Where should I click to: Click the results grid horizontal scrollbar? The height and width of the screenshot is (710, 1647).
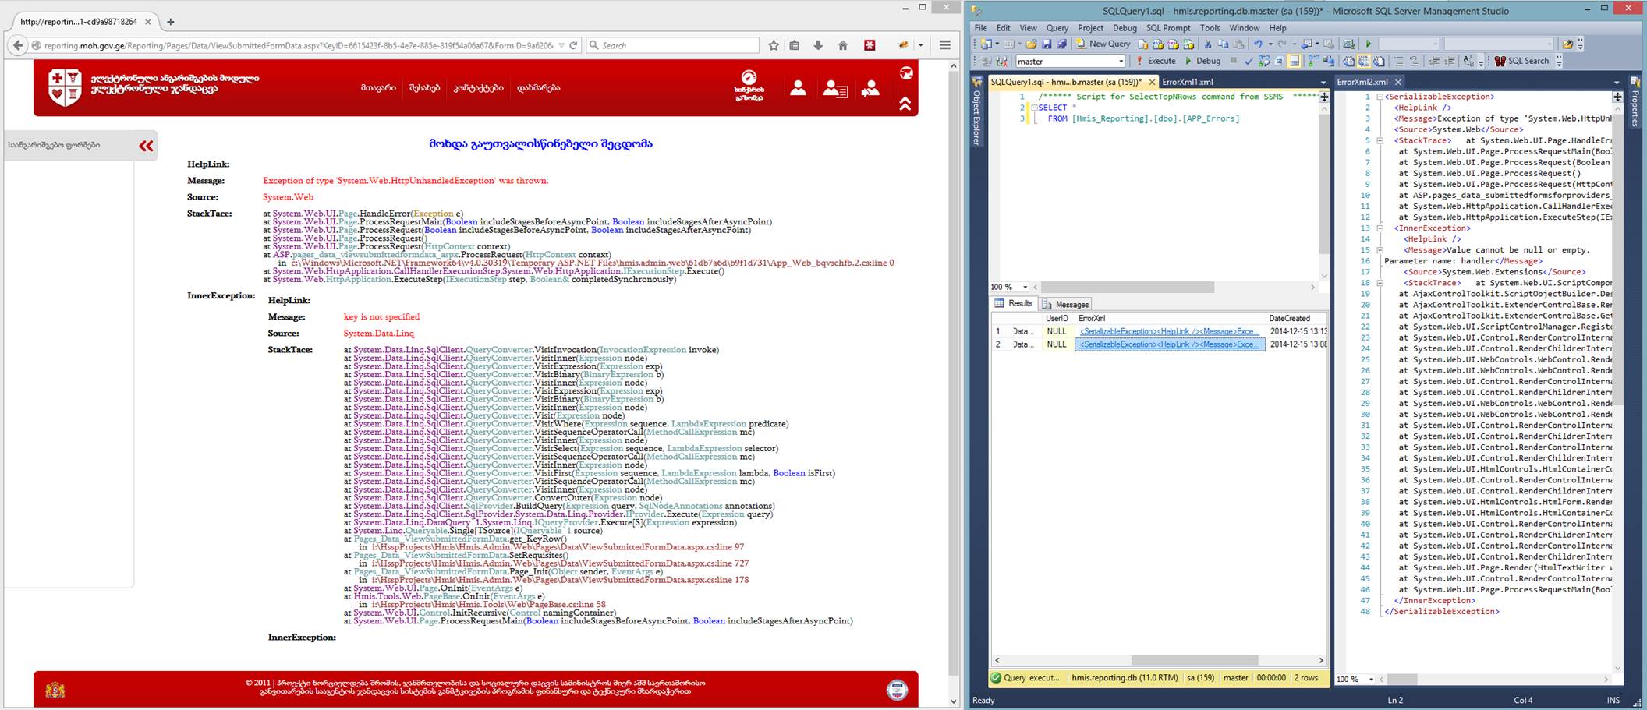(1193, 660)
